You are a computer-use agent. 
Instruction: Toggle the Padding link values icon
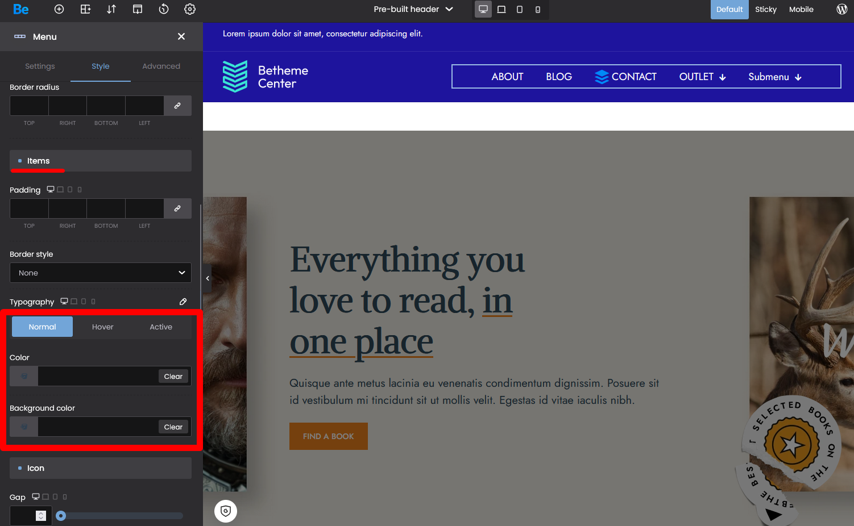pos(177,208)
